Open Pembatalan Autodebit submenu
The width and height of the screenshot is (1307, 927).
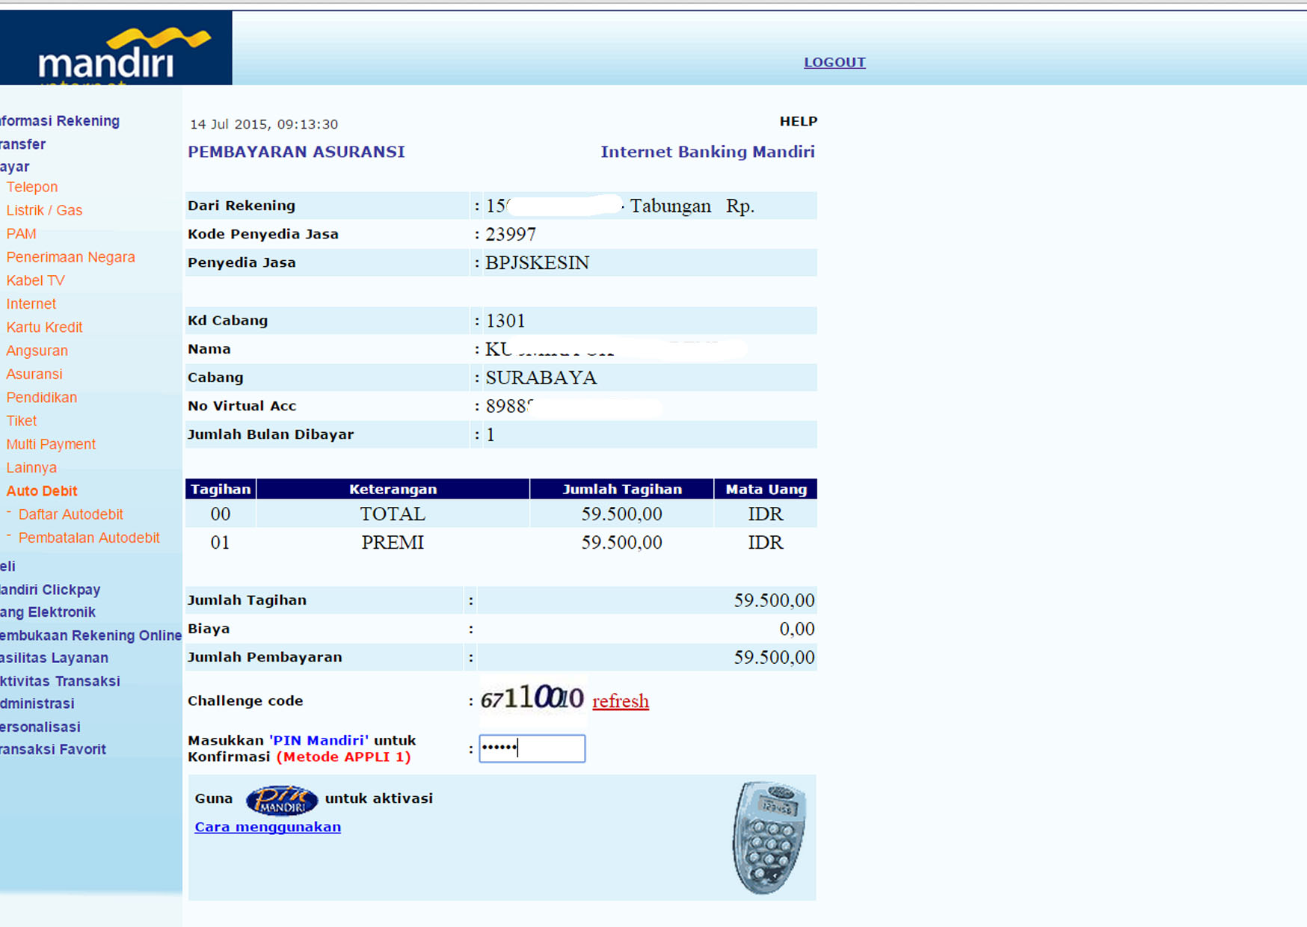pos(89,538)
